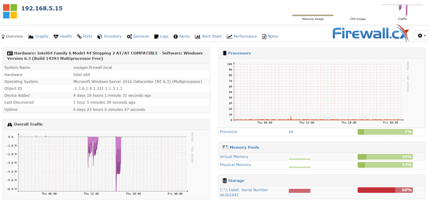The width and height of the screenshot is (429, 200).
Task: Click the Physical Memory link
Action: tap(235, 165)
